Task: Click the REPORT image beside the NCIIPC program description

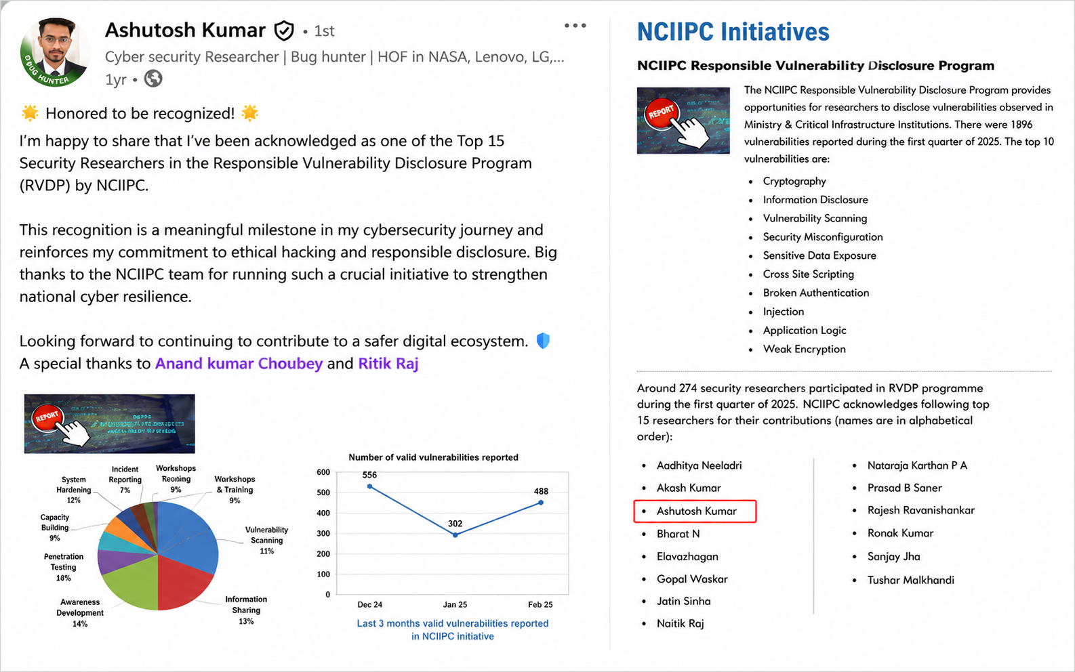Action: coord(683,121)
